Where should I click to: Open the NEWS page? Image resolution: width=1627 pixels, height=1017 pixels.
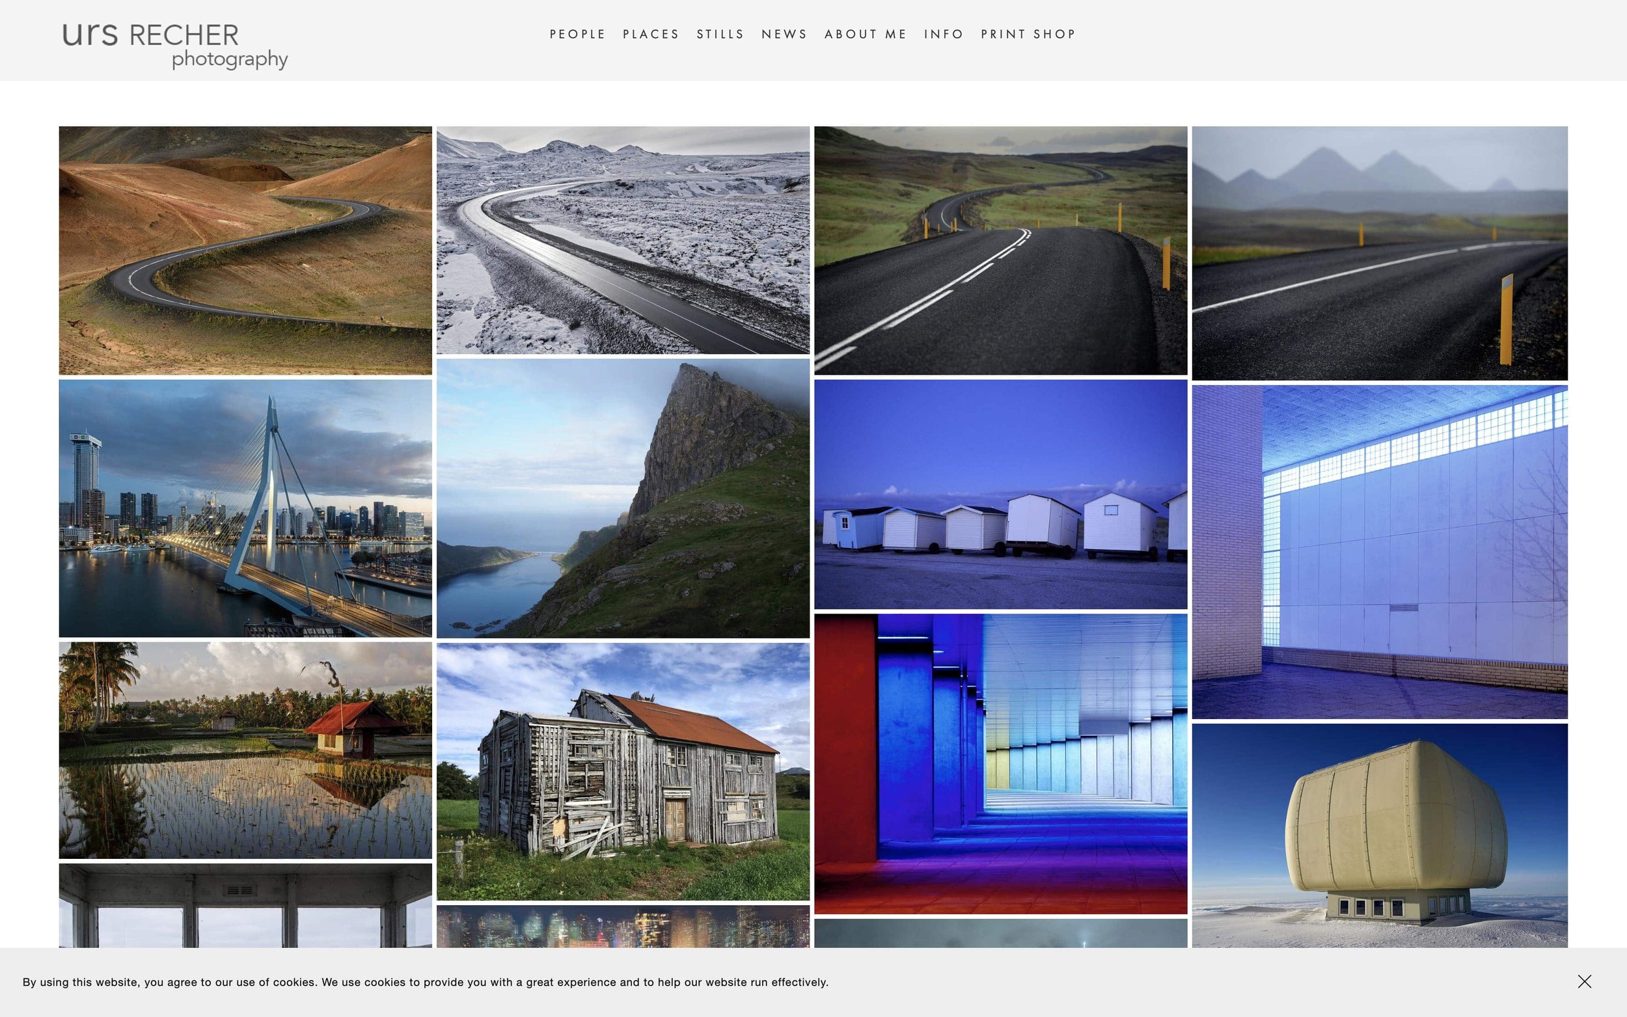(x=784, y=34)
